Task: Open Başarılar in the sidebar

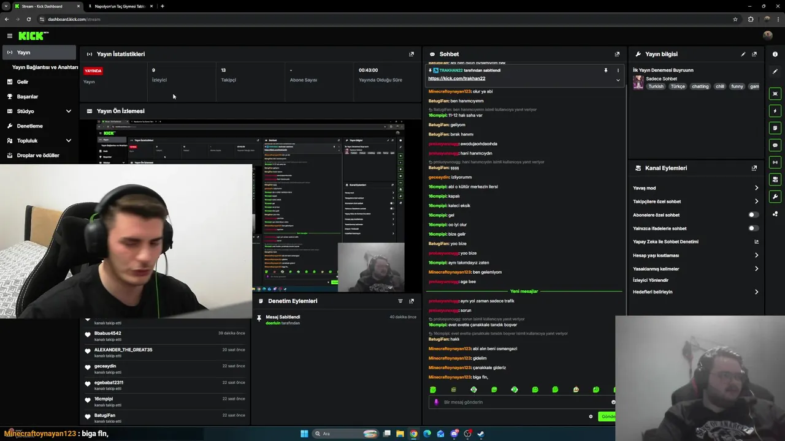Action: [x=39, y=97]
